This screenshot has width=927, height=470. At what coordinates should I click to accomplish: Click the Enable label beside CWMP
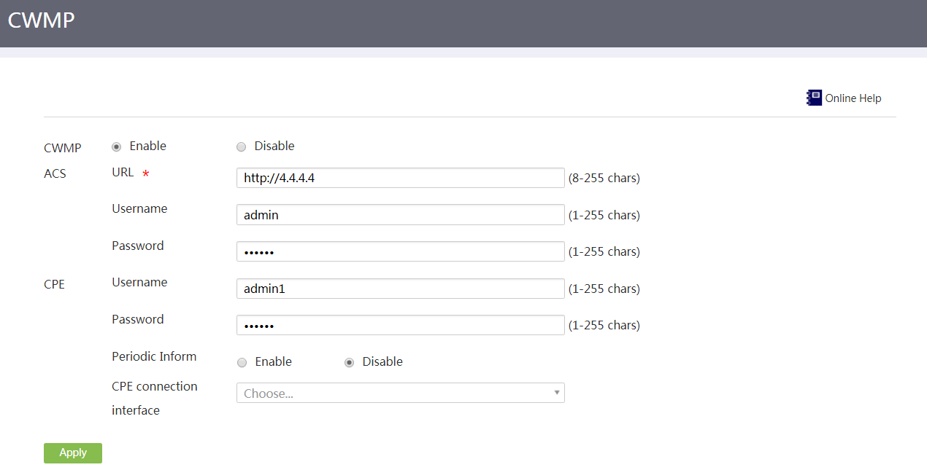148,146
